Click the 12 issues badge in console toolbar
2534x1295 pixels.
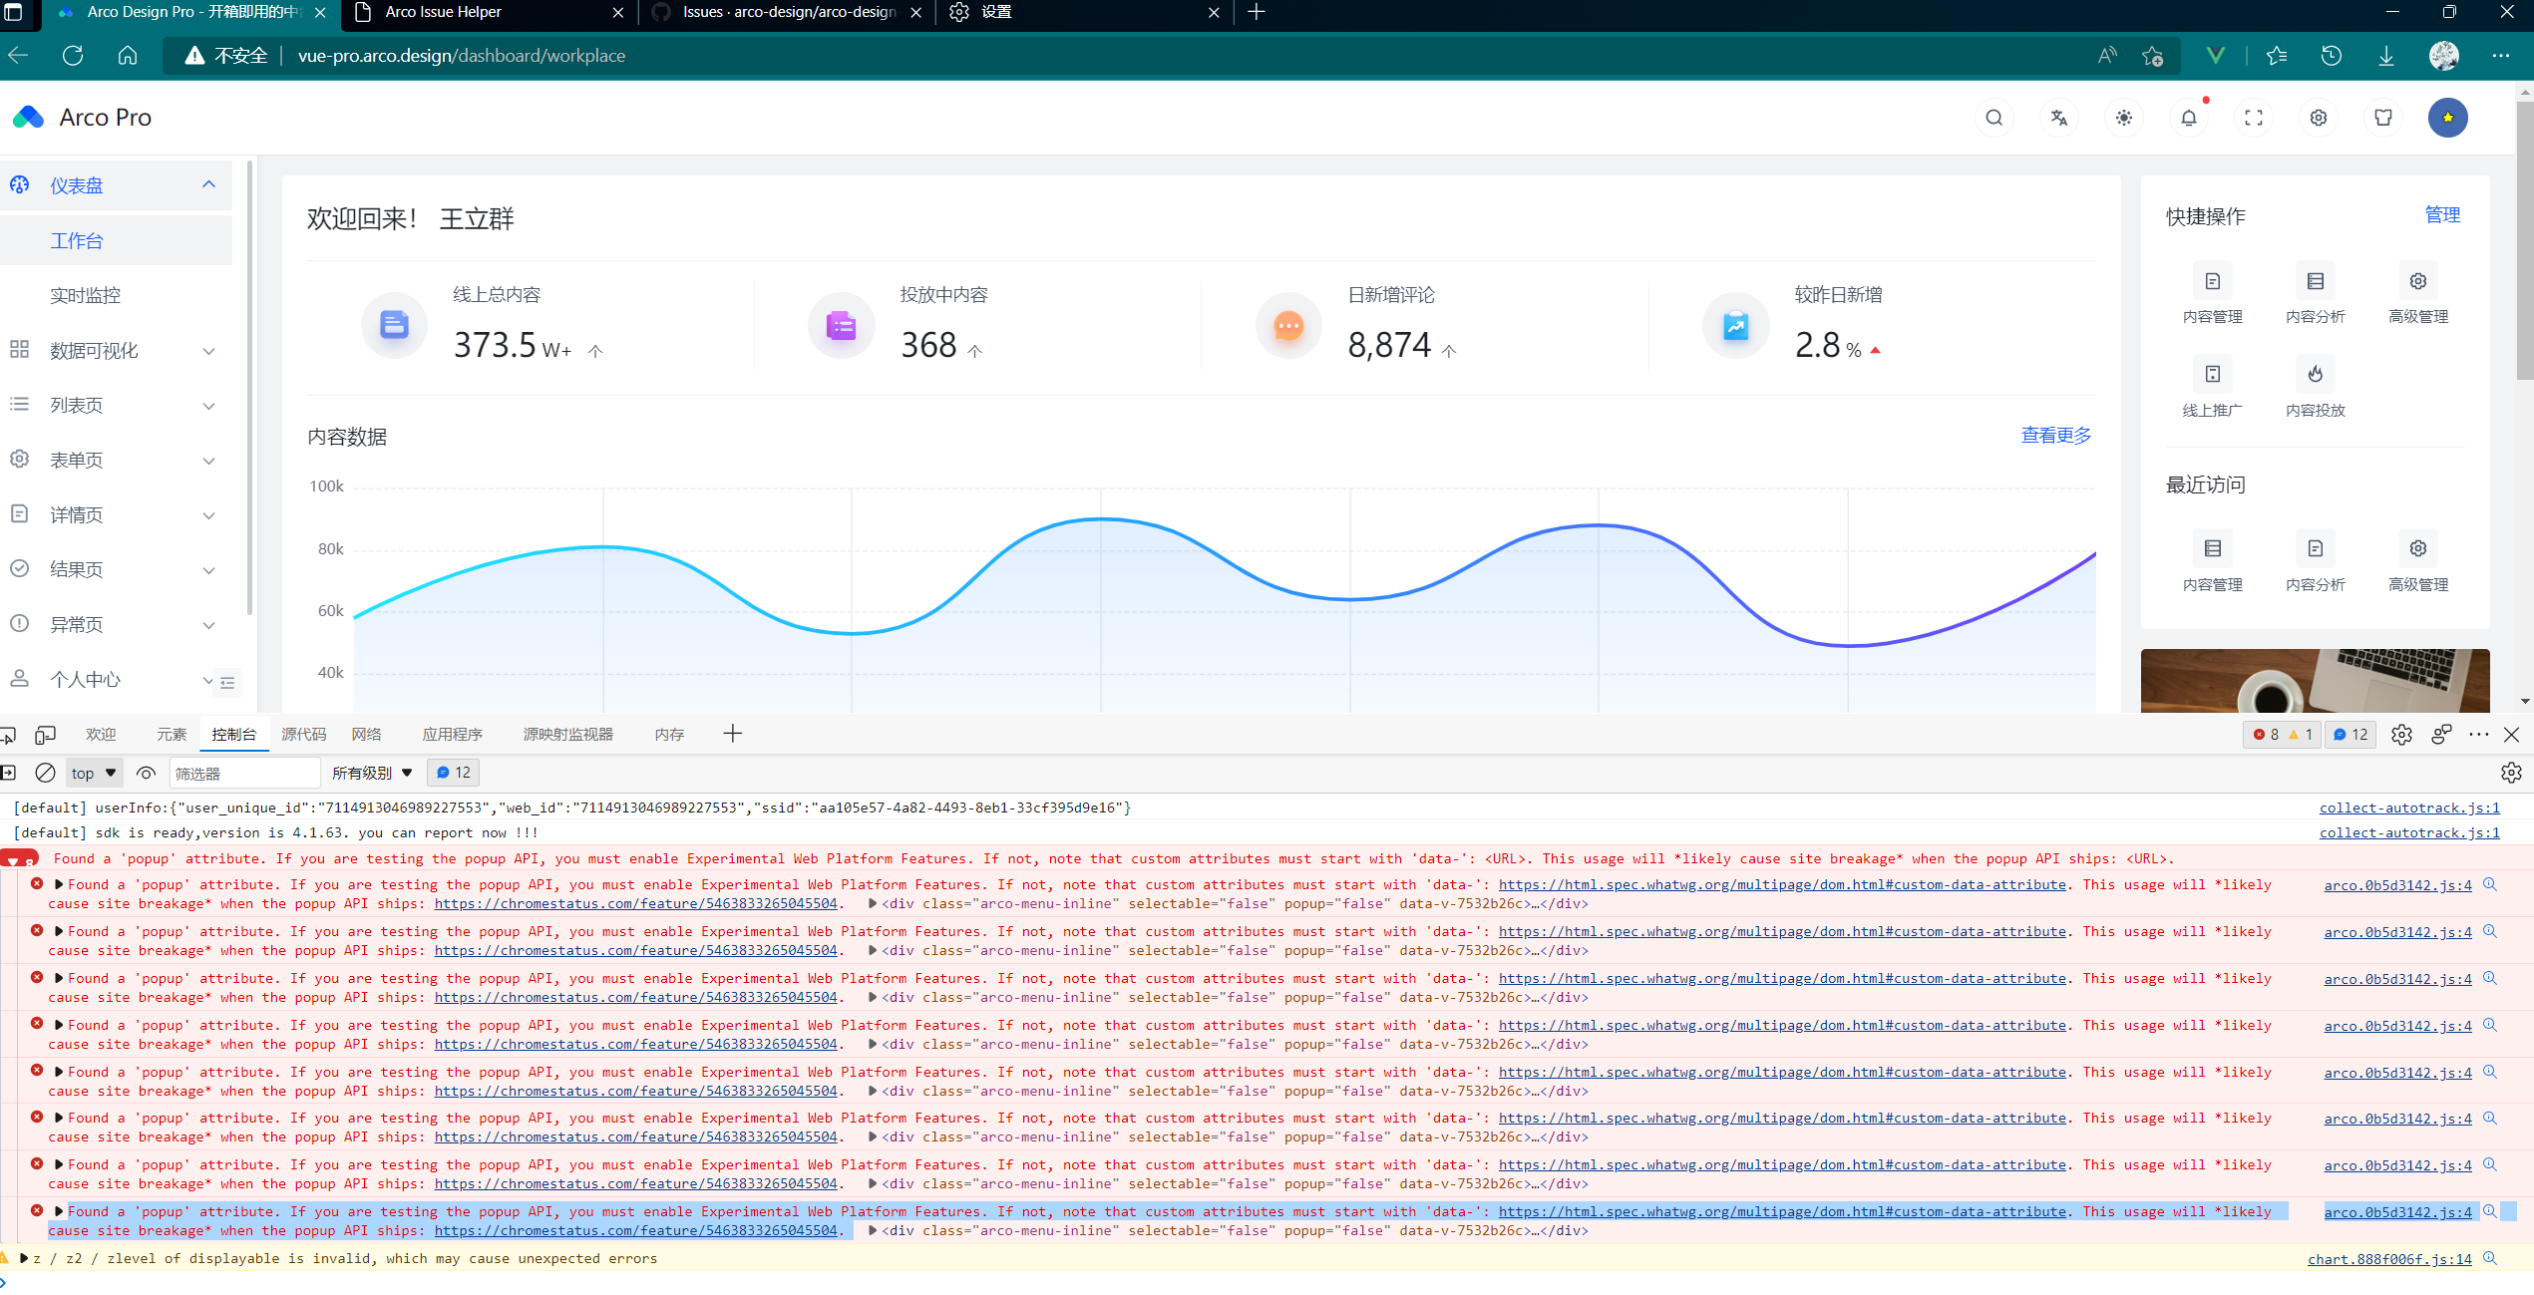coord(454,773)
